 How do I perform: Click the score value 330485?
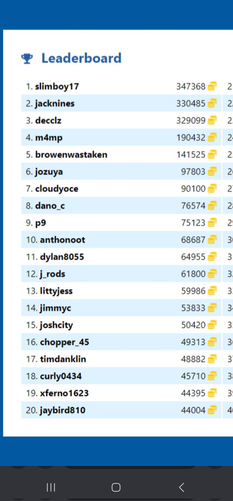191,104
